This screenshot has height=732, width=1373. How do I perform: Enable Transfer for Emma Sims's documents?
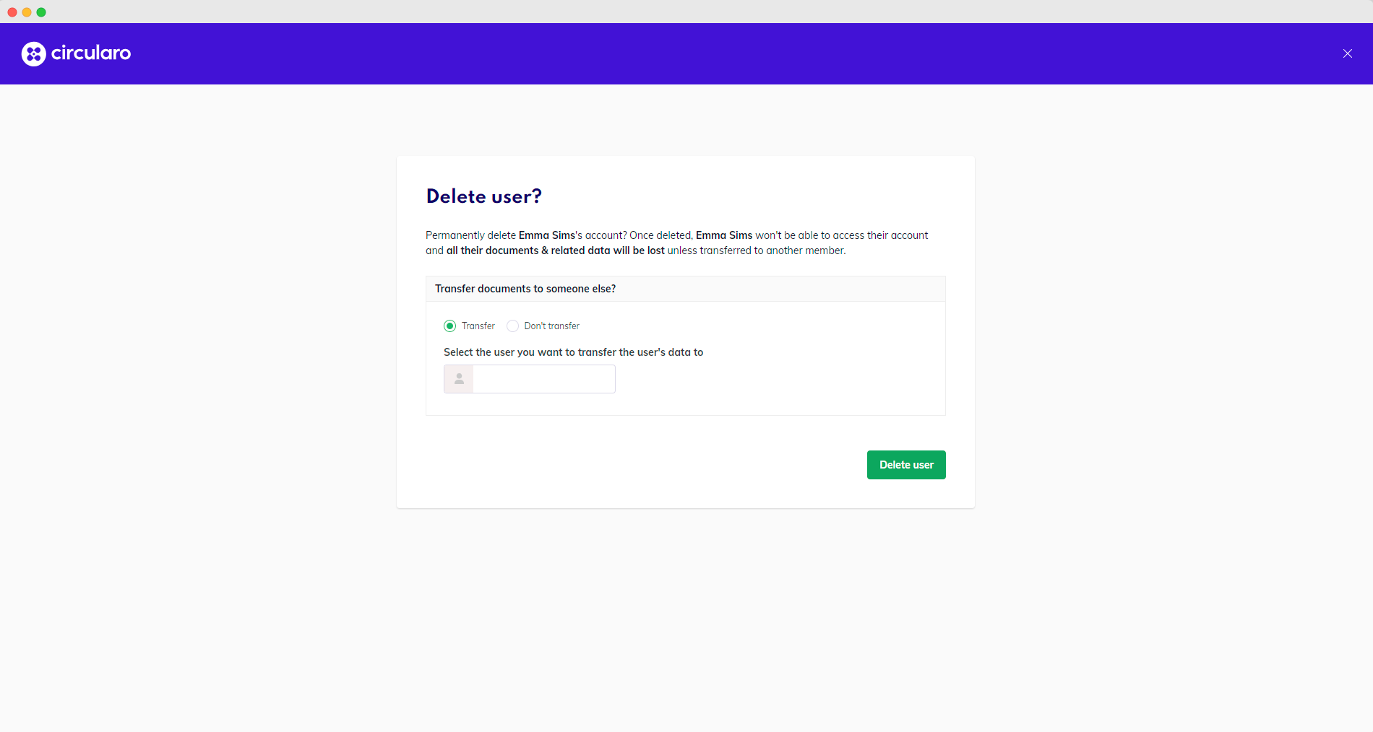coord(450,326)
